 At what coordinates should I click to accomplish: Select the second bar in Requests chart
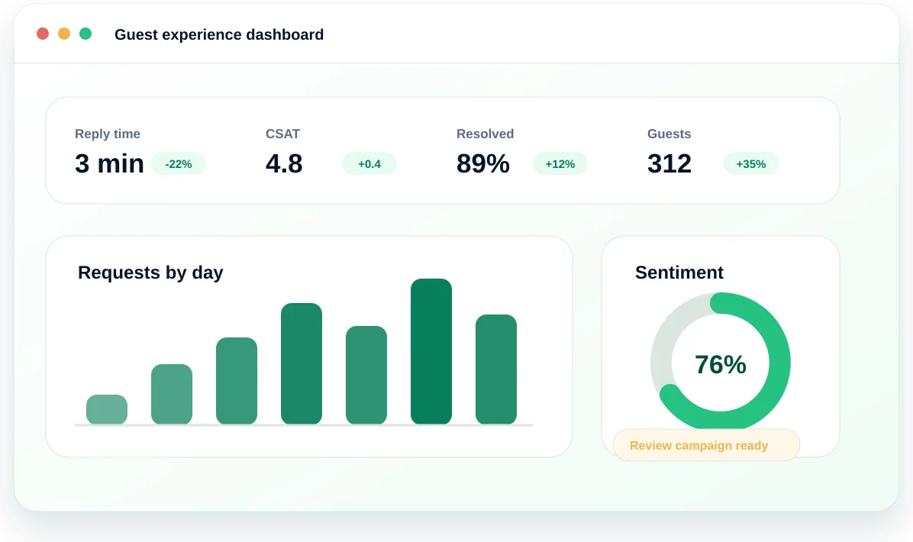[172, 394]
